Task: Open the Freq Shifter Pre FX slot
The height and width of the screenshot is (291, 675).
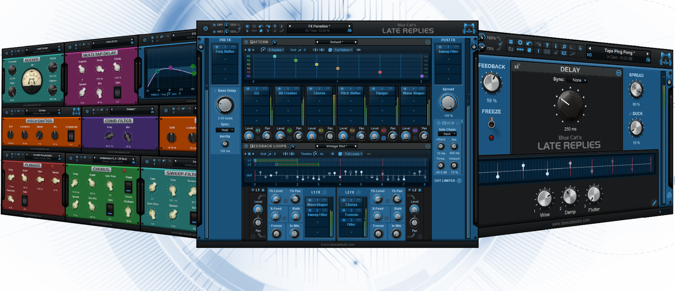Action: pyautogui.click(x=225, y=51)
